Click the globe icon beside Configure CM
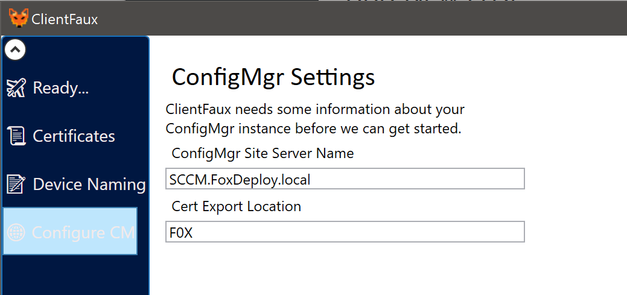The image size is (627, 295). pyautogui.click(x=16, y=232)
